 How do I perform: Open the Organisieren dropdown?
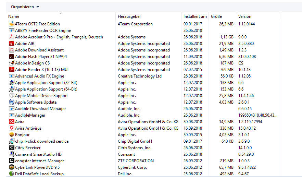[x=25, y=7]
